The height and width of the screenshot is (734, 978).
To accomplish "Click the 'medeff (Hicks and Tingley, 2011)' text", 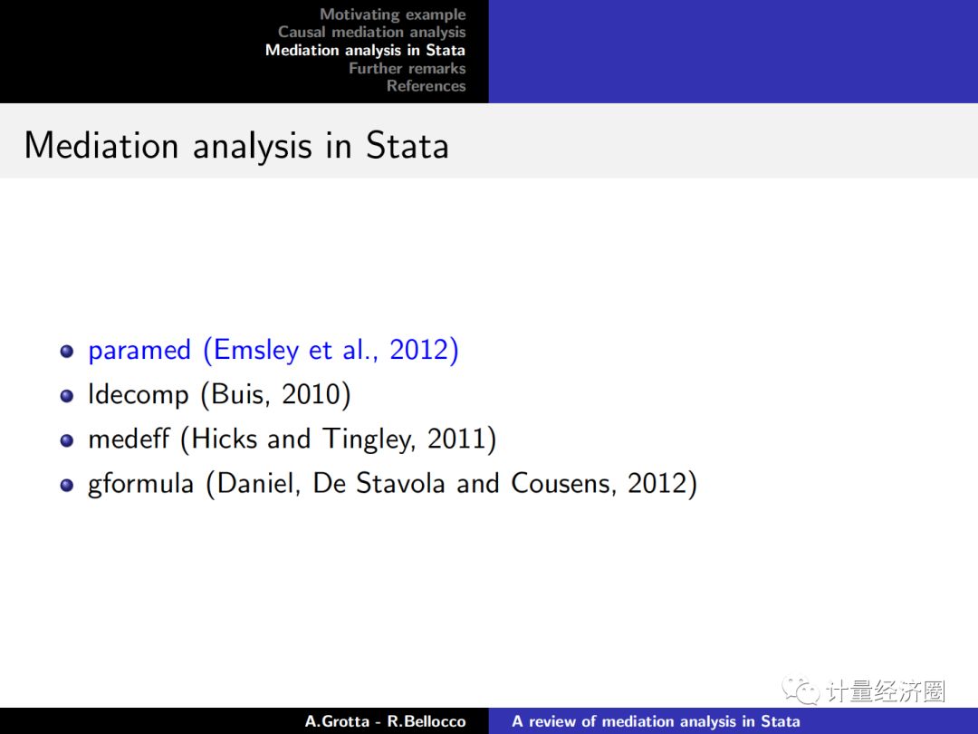I will pos(292,439).
